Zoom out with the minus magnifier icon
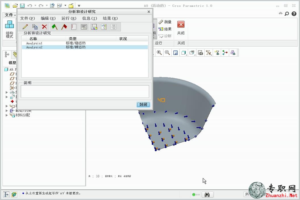Image resolution: width=300 pixels, height=200 pixels. coord(167,53)
